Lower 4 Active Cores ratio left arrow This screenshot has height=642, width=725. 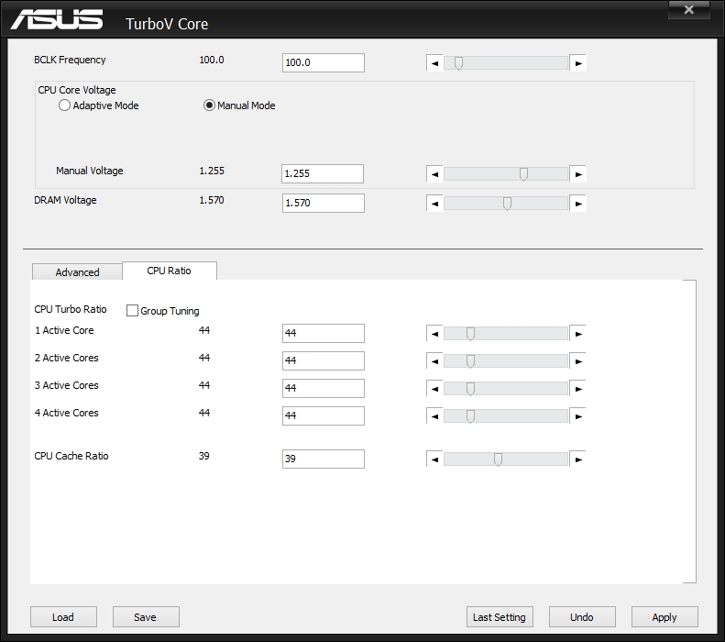pyautogui.click(x=434, y=416)
